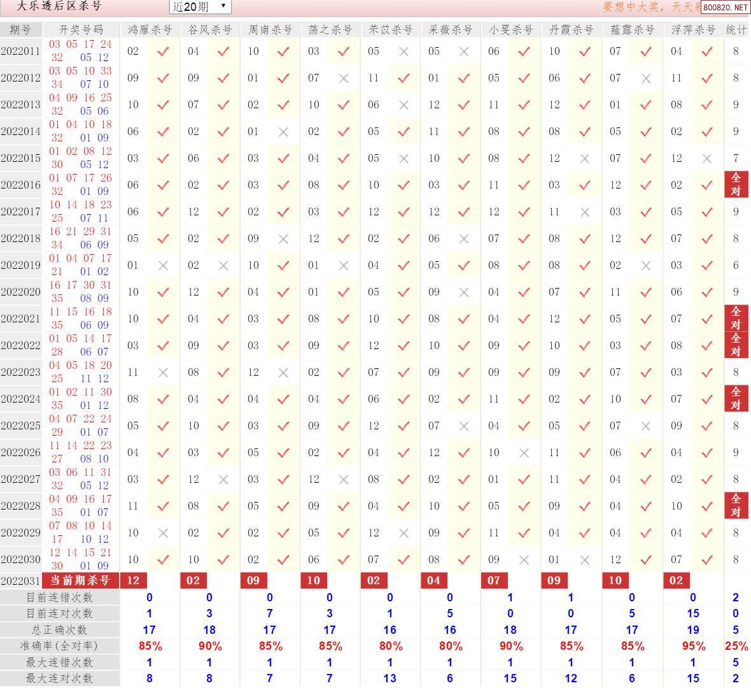Click the 鸿雁杀号 column header
The height and width of the screenshot is (688, 751).
(150, 30)
